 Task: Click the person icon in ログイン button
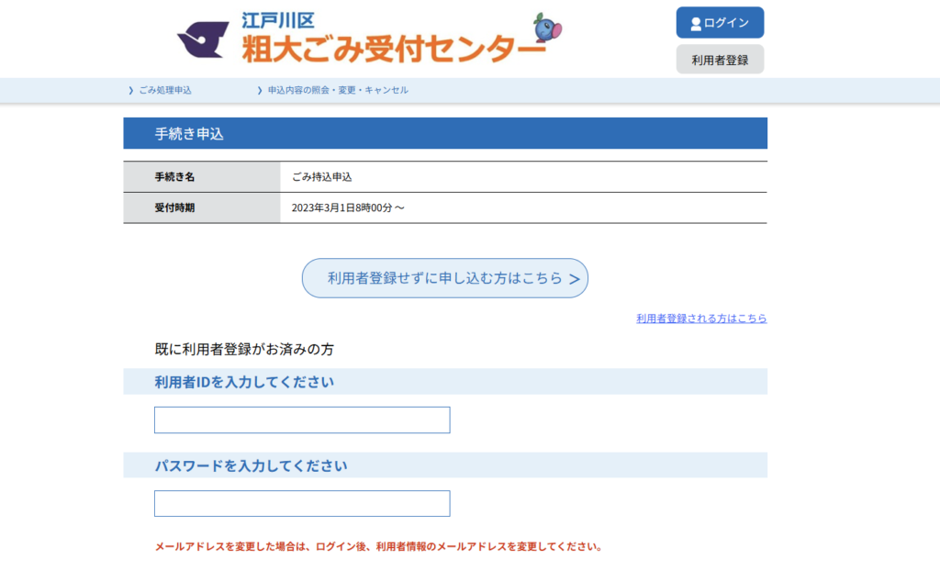click(x=696, y=23)
